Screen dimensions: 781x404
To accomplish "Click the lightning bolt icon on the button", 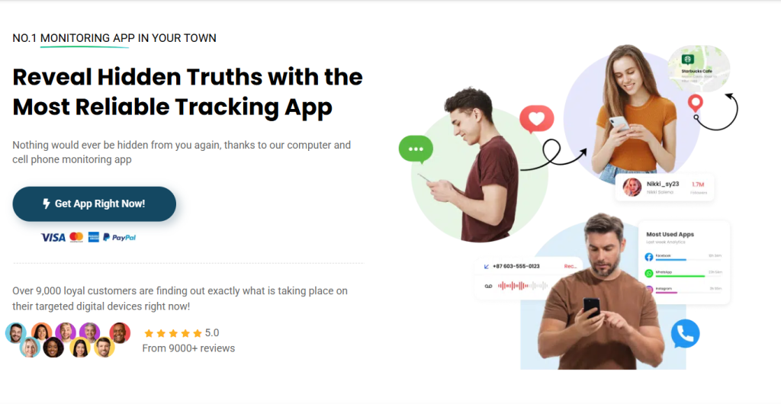I will tap(47, 204).
